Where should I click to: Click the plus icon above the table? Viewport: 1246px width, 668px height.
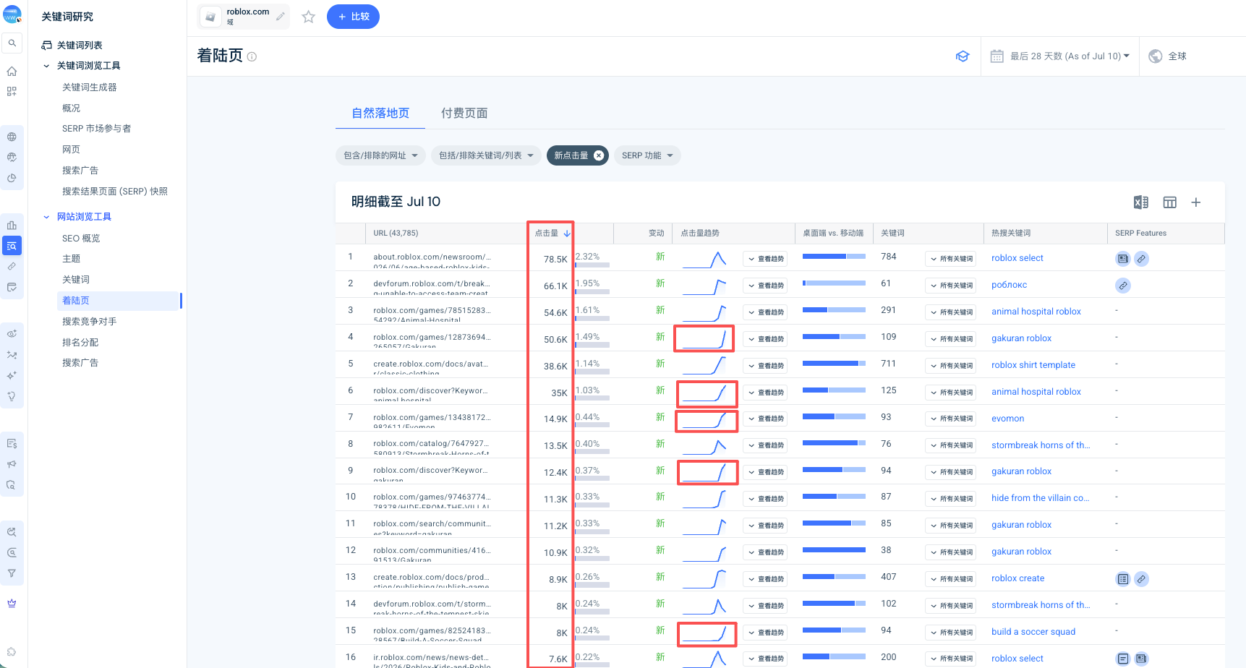[x=1196, y=202]
